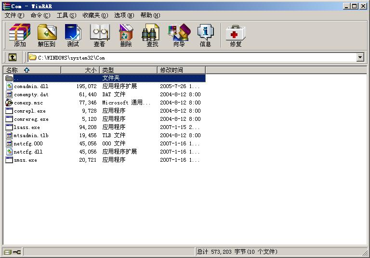
Task: Click the 20,721 size of smss.exe
Action: point(88,160)
